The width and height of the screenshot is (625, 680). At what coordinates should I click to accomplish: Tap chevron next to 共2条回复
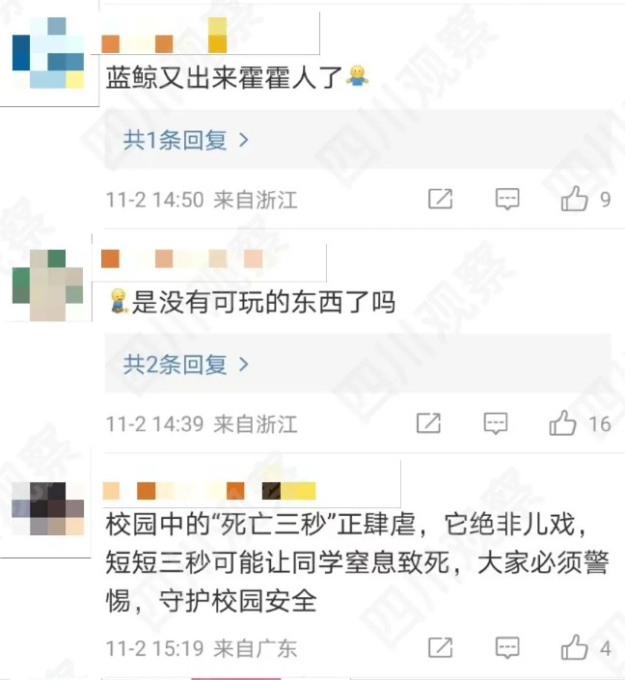click(x=244, y=365)
